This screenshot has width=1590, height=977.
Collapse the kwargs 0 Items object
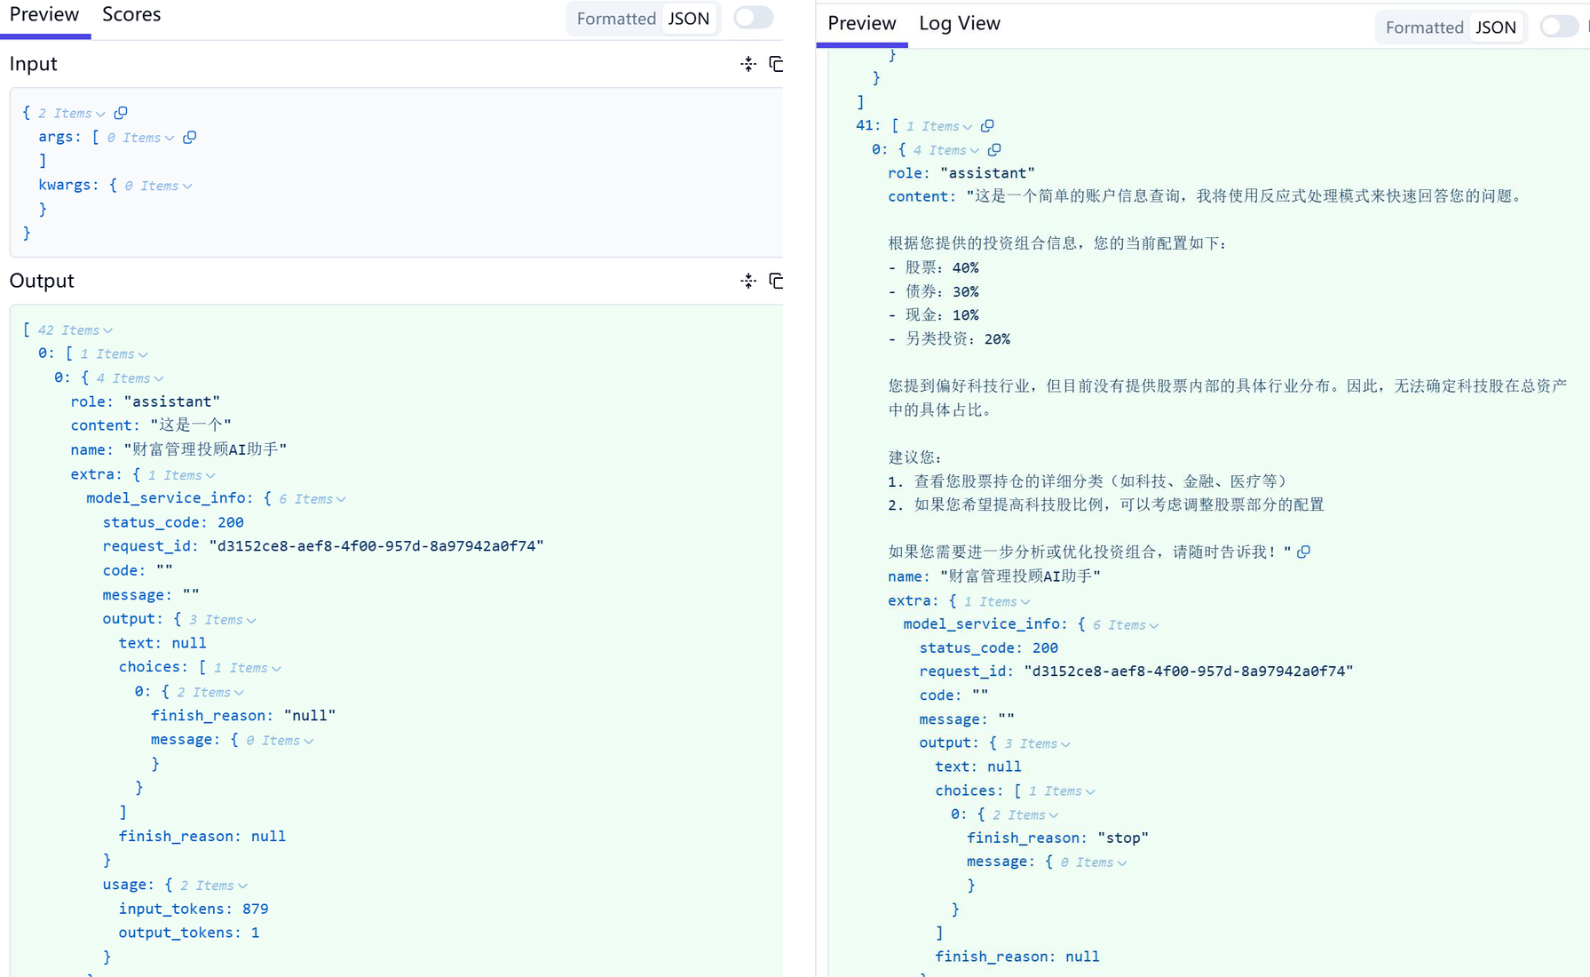pyautogui.click(x=186, y=186)
